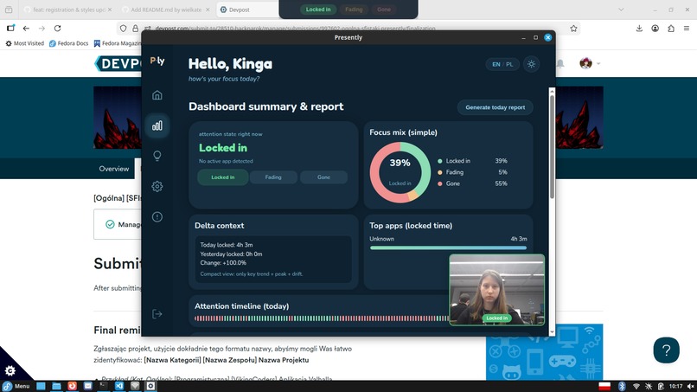Screen dimensions: 697x392
Task: Set attention state to Fading
Action: pyautogui.click(x=273, y=177)
